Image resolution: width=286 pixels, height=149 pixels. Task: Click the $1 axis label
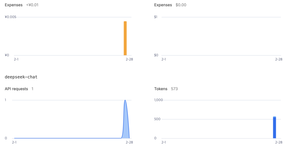[156, 17]
